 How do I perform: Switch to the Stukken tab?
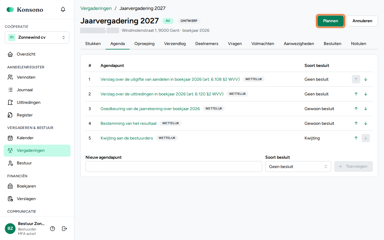pyautogui.click(x=93, y=44)
